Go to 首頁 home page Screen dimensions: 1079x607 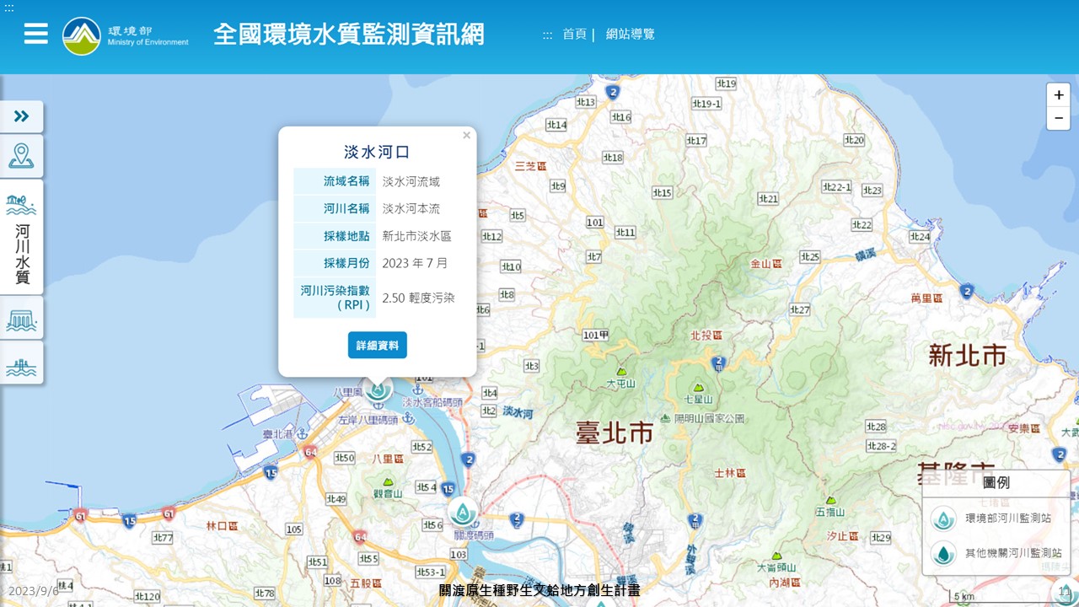(574, 35)
